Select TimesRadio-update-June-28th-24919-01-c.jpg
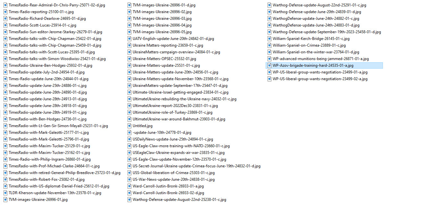The image size is (431, 205). click(x=47, y=112)
